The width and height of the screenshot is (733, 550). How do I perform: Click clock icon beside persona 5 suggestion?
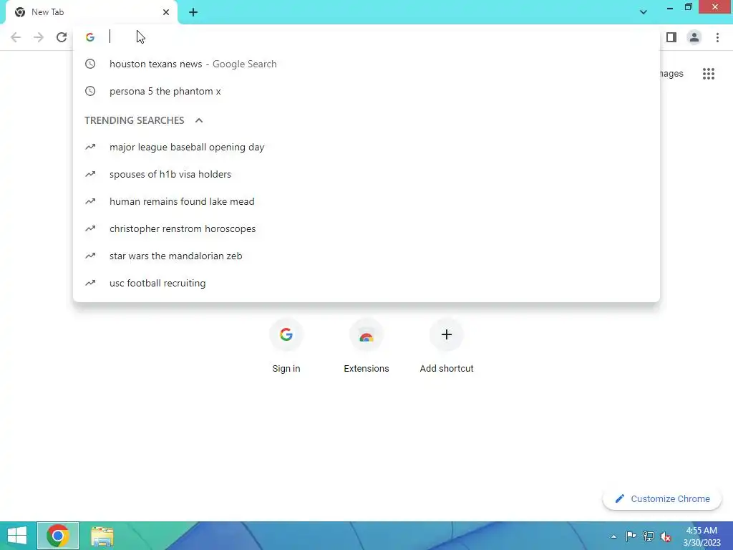[90, 91]
